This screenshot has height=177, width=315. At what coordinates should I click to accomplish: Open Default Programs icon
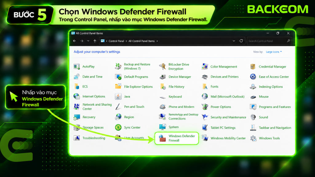coord(118,77)
